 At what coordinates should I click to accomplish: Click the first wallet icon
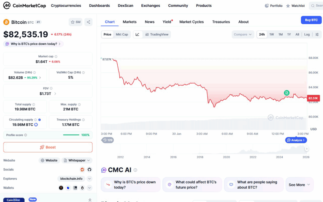coord(61,188)
